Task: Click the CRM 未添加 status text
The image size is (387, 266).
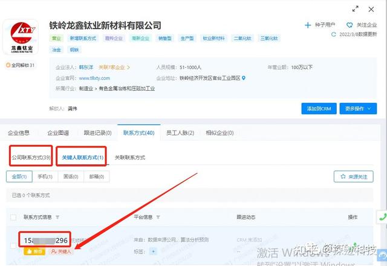Action: click(x=249, y=239)
